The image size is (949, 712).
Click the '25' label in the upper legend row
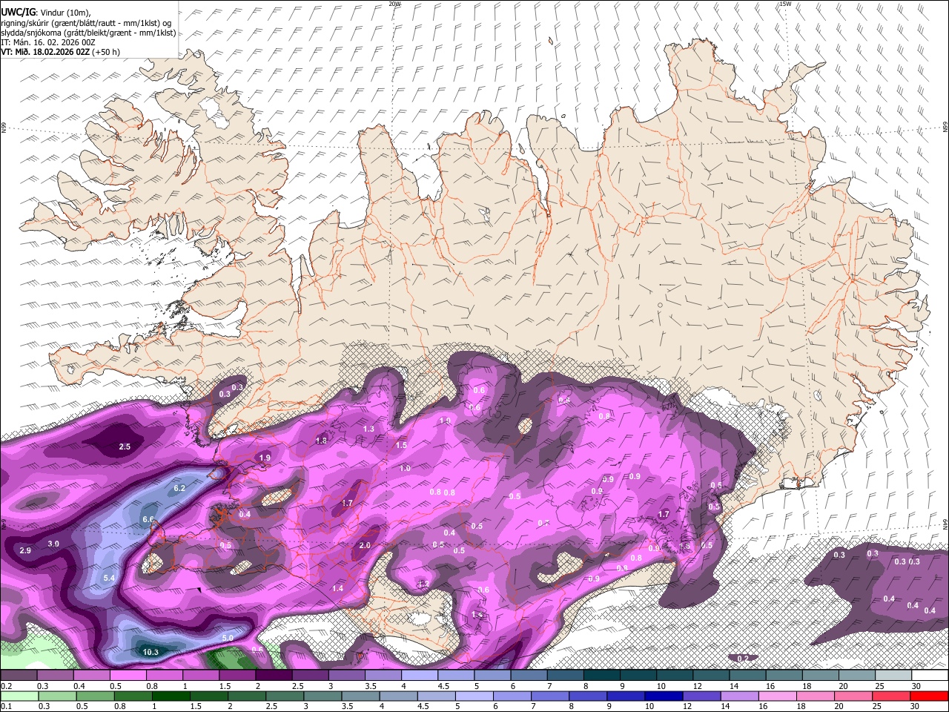pyautogui.click(x=880, y=686)
